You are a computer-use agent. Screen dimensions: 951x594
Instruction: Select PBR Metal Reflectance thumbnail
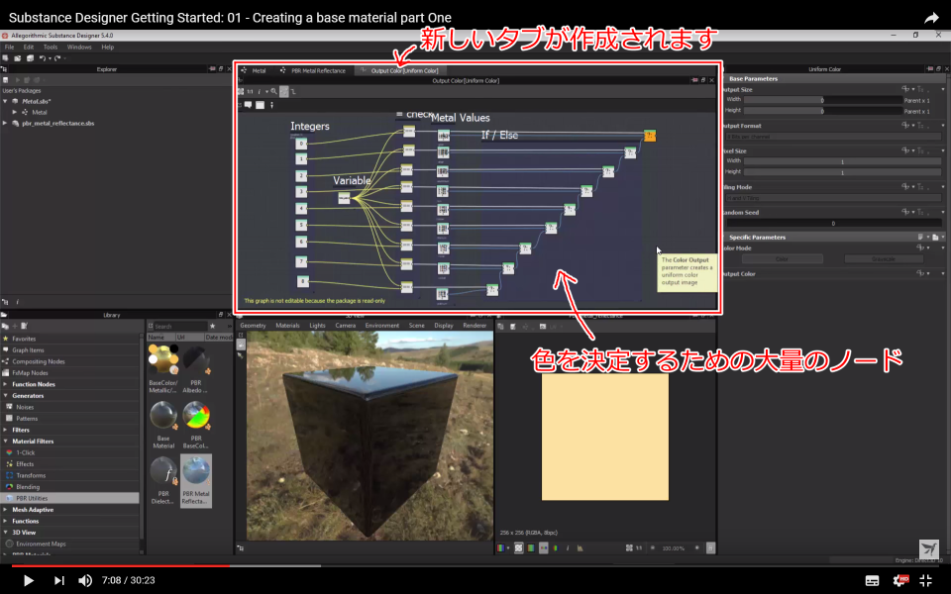click(x=196, y=480)
